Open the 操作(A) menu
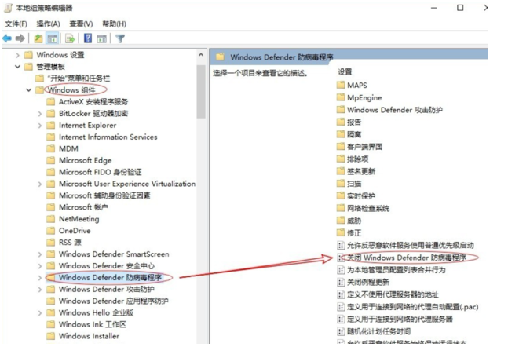The image size is (519, 347). coord(48,24)
